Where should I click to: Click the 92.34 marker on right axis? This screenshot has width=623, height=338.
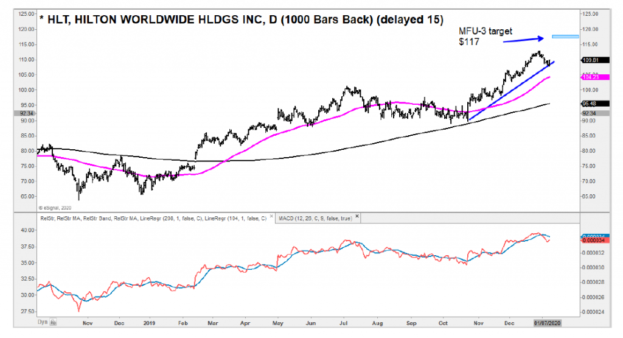point(595,113)
